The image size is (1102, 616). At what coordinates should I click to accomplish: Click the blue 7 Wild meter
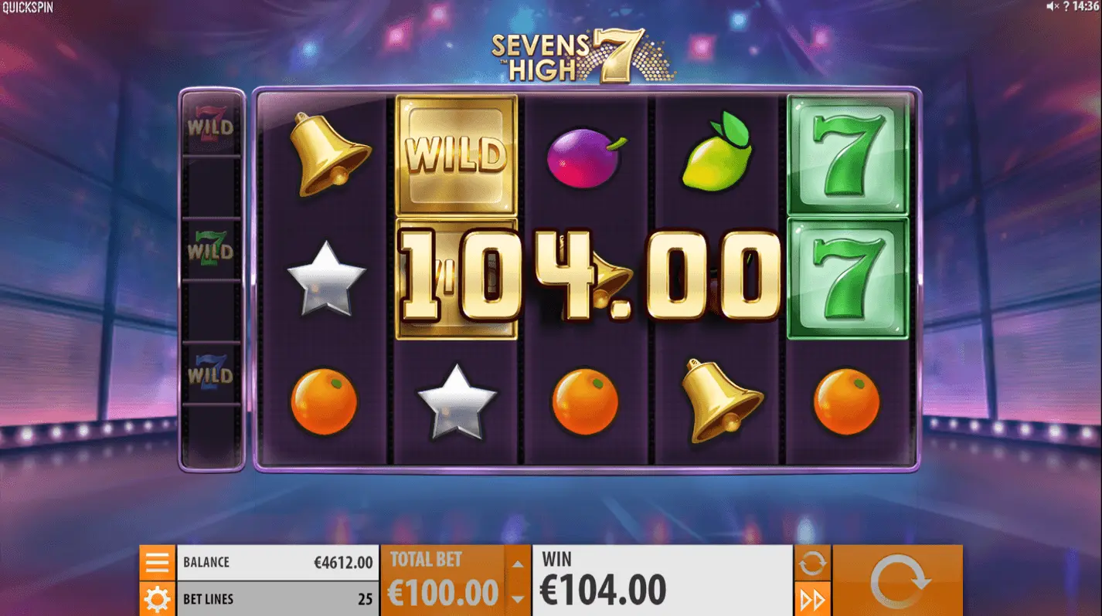pos(210,372)
